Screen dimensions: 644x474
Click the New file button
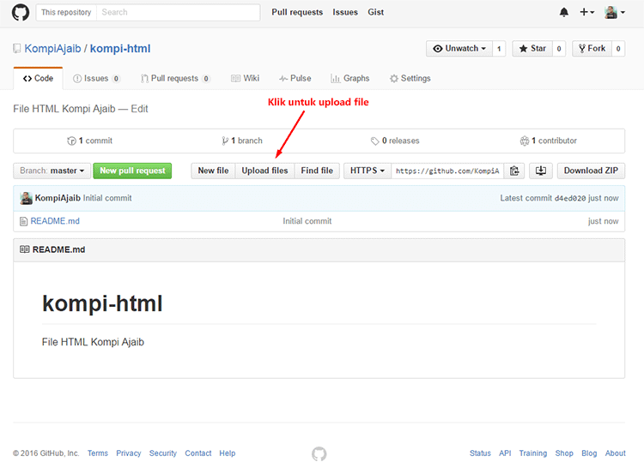tap(213, 171)
